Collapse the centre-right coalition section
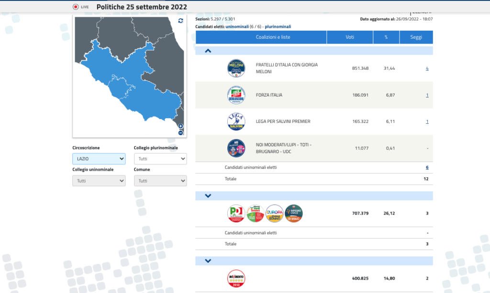The height and width of the screenshot is (293, 490). [x=208, y=51]
